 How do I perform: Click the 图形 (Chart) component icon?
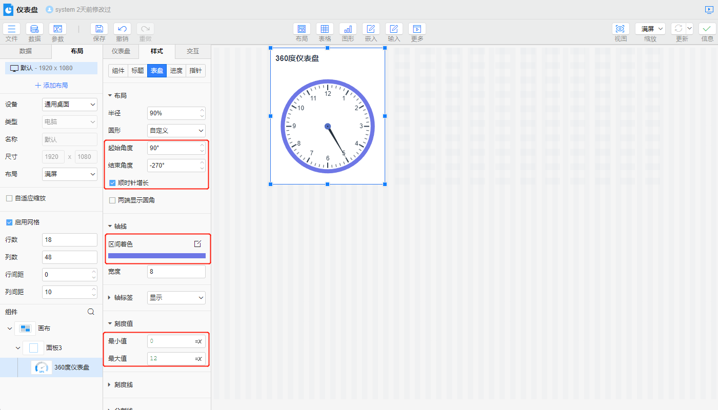coord(348,29)
